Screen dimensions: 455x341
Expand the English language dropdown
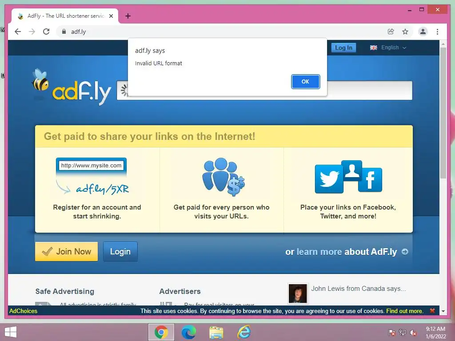coord(388,48)
